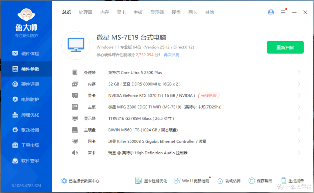This screenshot has height=193, width=314.
Task: Expand the 显示器 row chevron
Action: pos(299,118)
